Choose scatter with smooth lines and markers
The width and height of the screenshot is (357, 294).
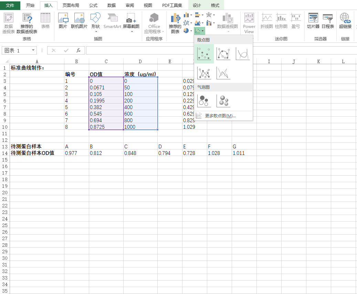[223, 54]
